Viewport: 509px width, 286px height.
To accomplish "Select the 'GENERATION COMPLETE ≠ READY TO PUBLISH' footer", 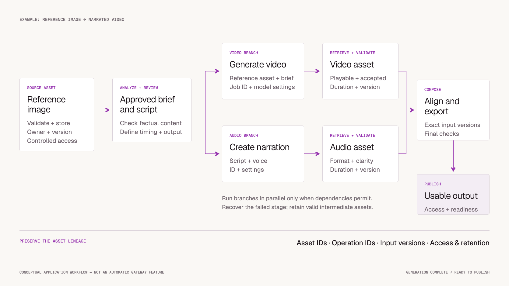I will pos(448,272).
